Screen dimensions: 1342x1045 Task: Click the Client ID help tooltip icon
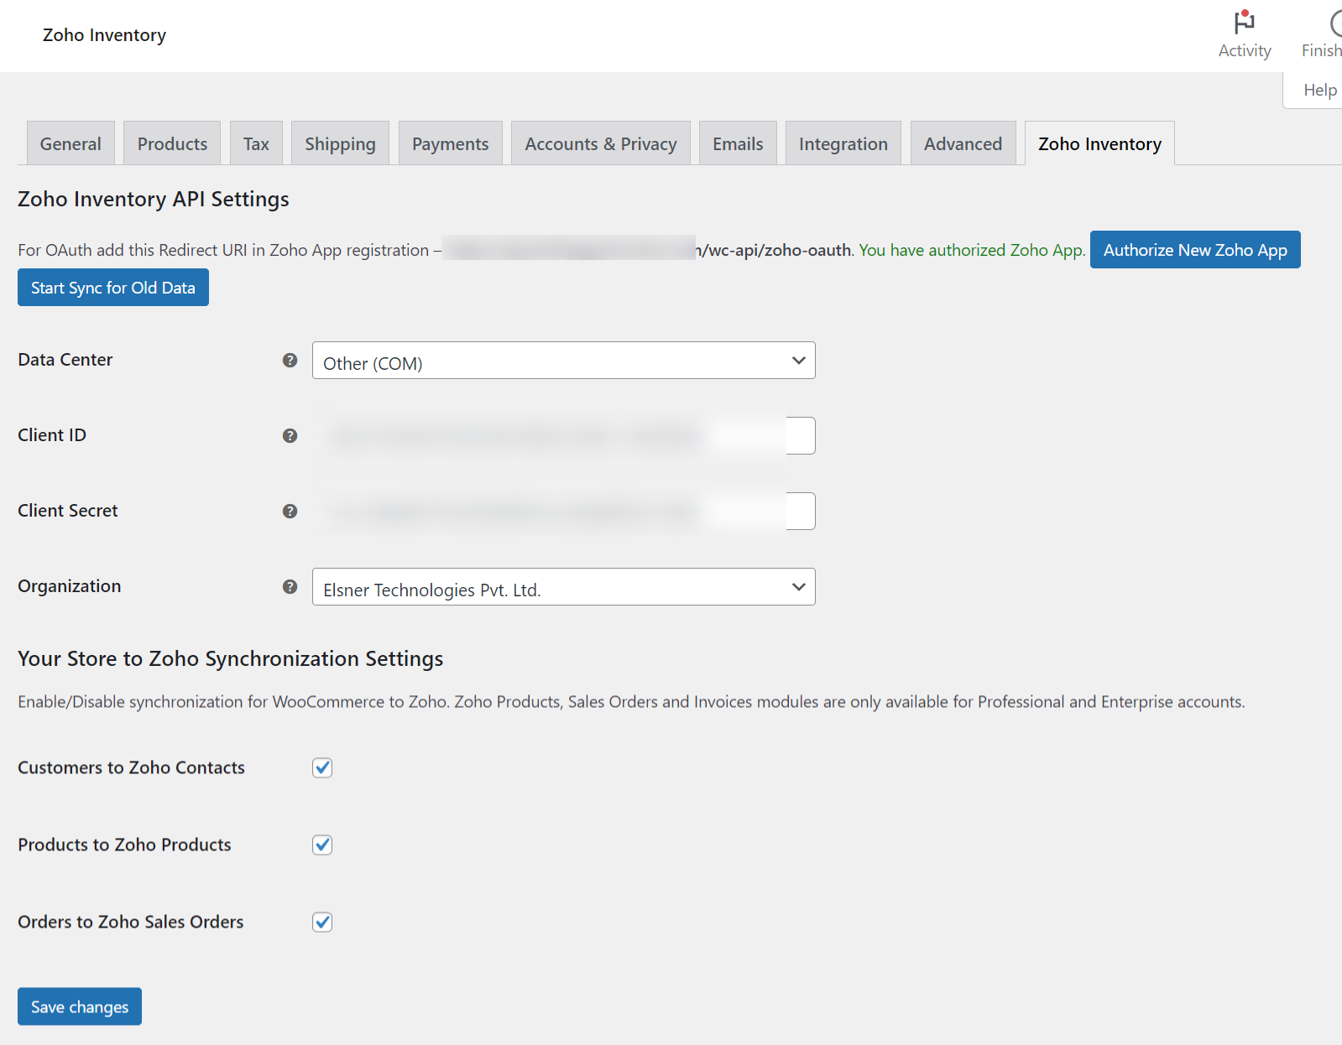290,435
